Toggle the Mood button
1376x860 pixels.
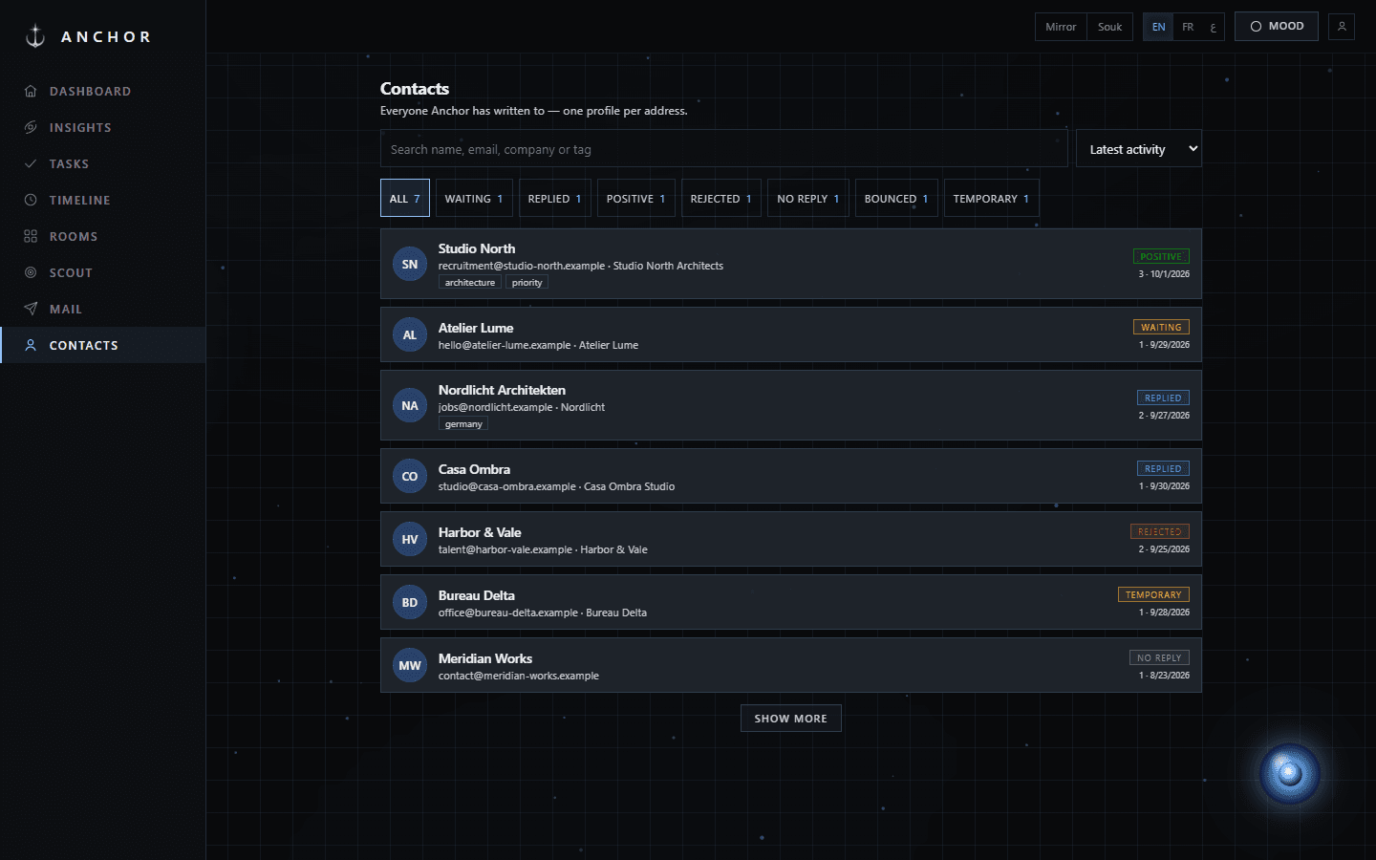(1277, 27)
